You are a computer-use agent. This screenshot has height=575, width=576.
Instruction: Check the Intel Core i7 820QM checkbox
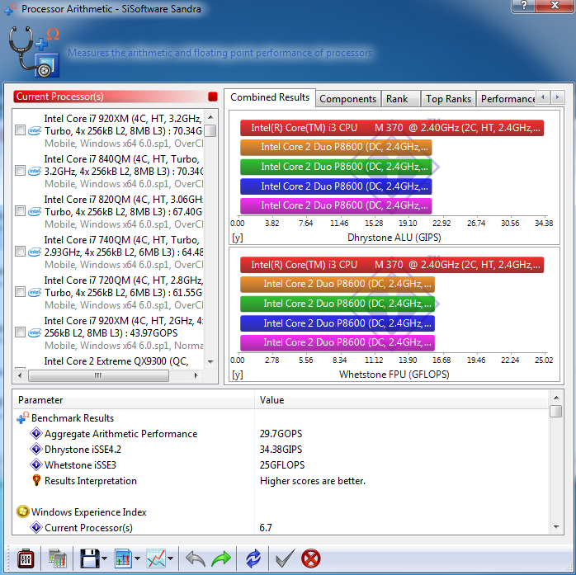pos(20,211)
